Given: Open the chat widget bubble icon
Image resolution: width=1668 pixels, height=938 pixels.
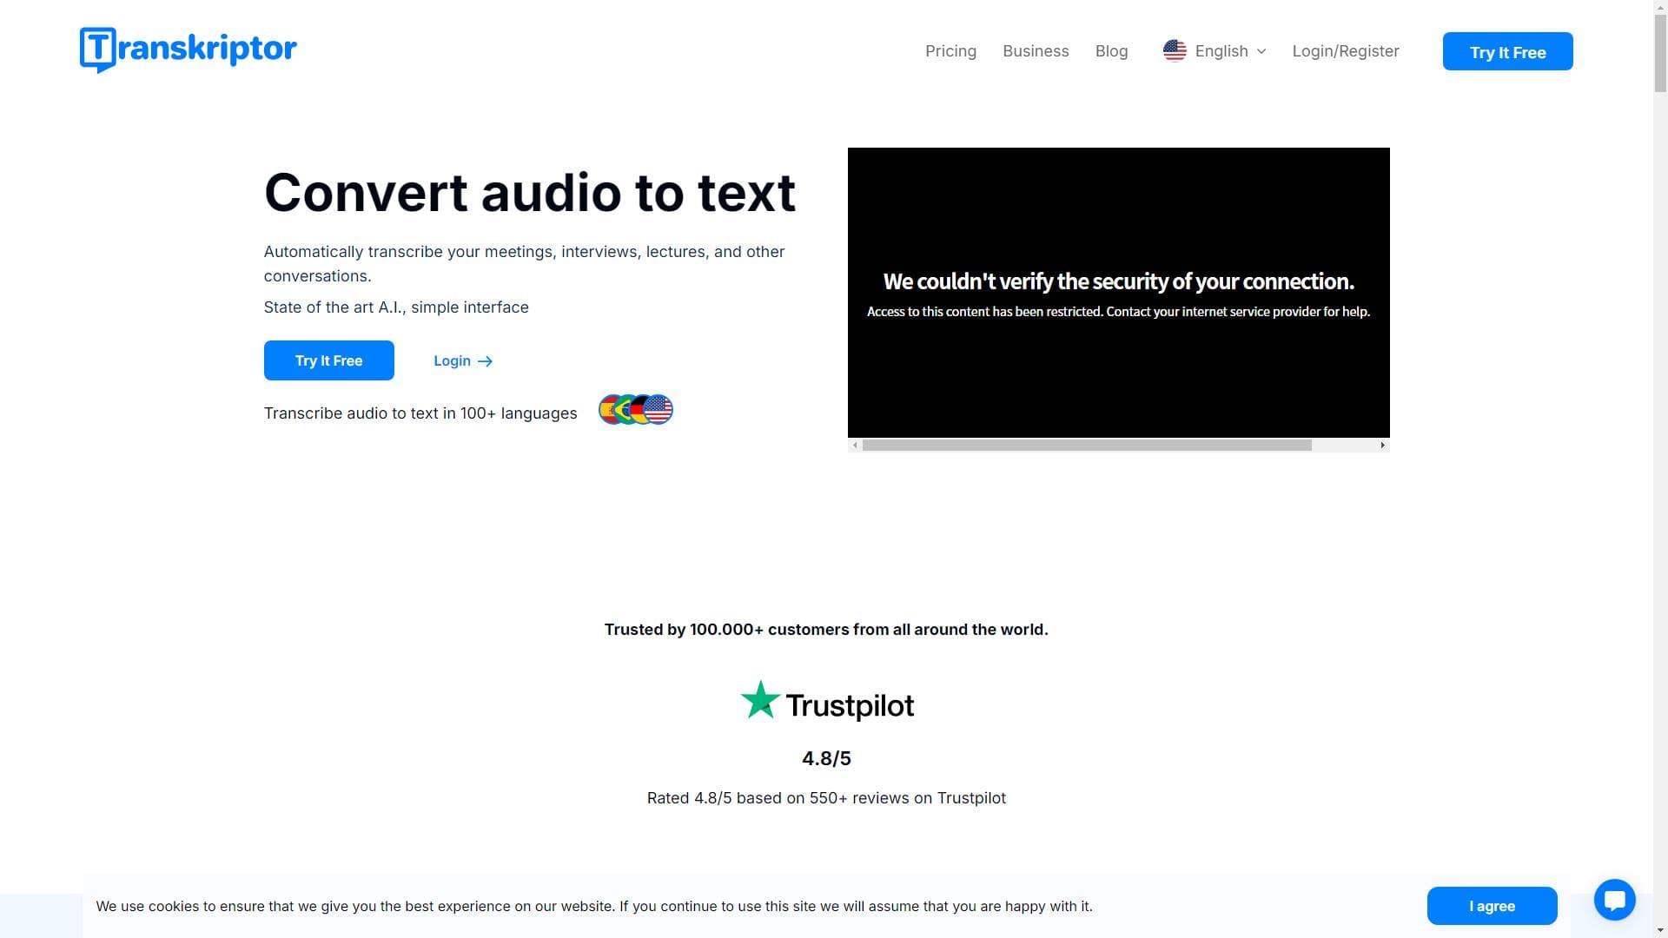Looking at the screenshot, I should (x=1615, y=900).
